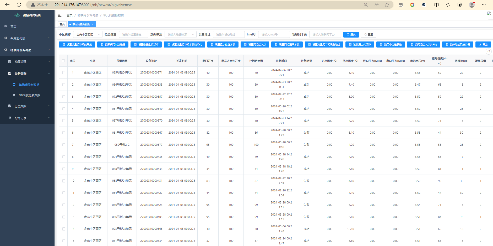Viewport: 493px width, 246px height.
Task: Open the 数据来源 dropdown
Action: click(180, 35)
